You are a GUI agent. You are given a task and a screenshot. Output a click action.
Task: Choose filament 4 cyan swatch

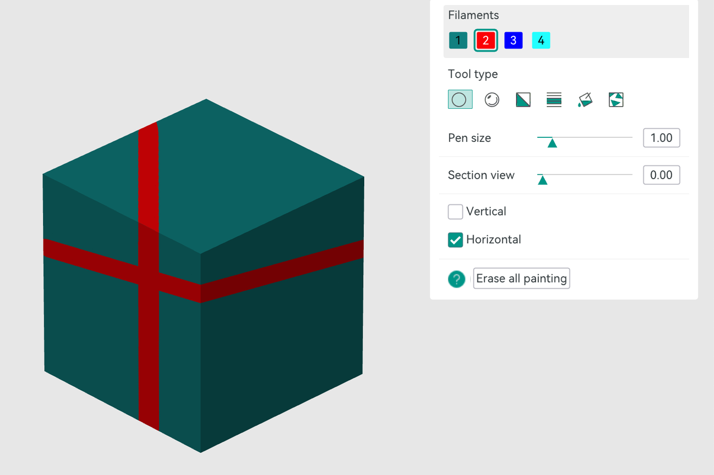coord(541,40)
